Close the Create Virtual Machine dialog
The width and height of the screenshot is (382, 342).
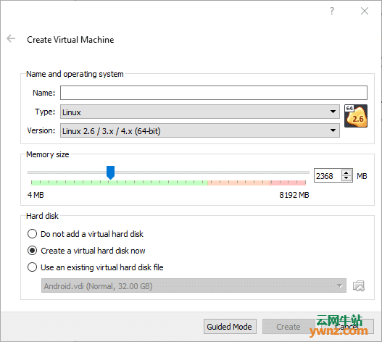click(x=365, y=11)
